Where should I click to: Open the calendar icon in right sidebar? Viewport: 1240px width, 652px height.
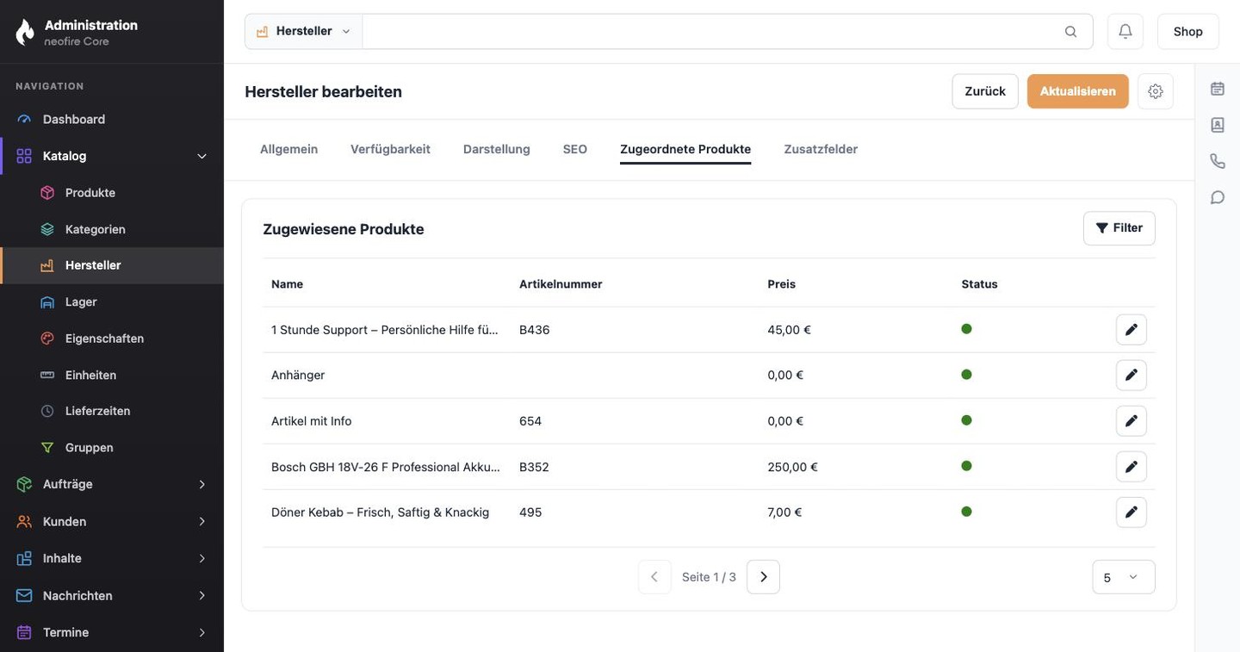coord(1218,88)
